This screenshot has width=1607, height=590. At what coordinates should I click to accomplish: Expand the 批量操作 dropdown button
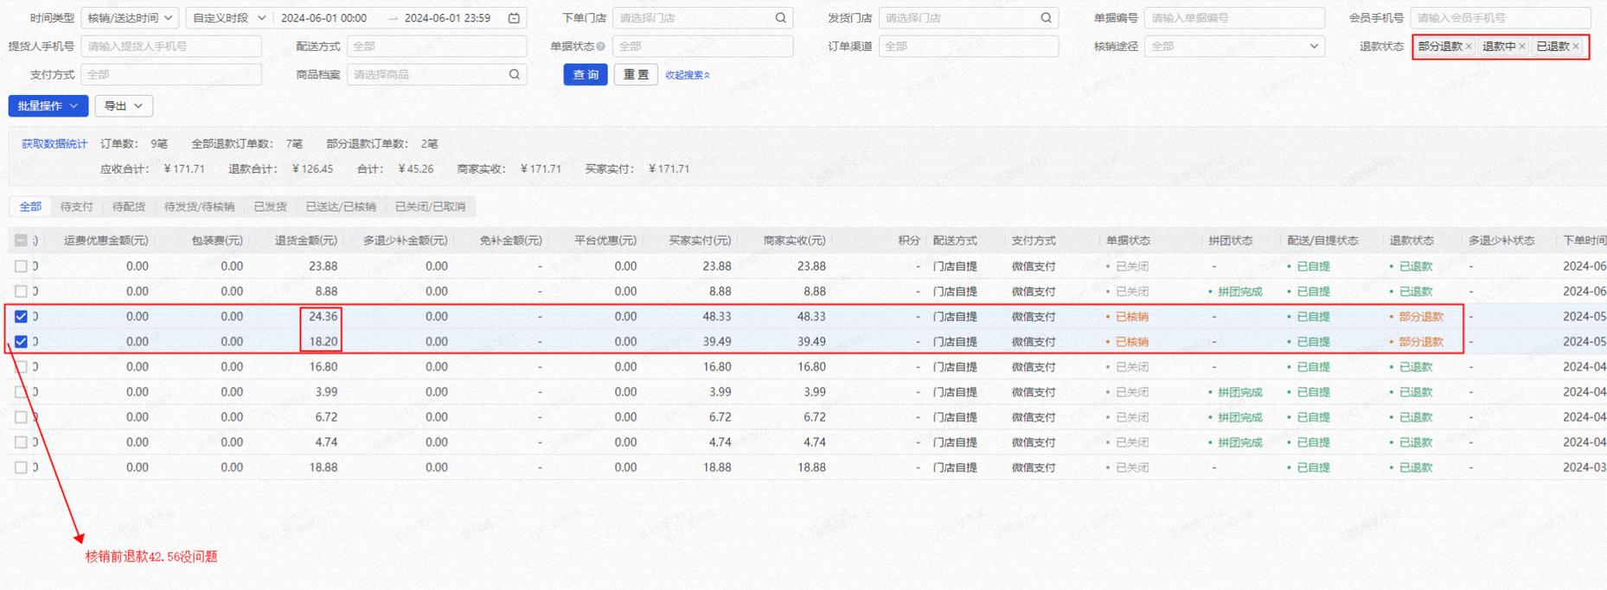point(48,106)
